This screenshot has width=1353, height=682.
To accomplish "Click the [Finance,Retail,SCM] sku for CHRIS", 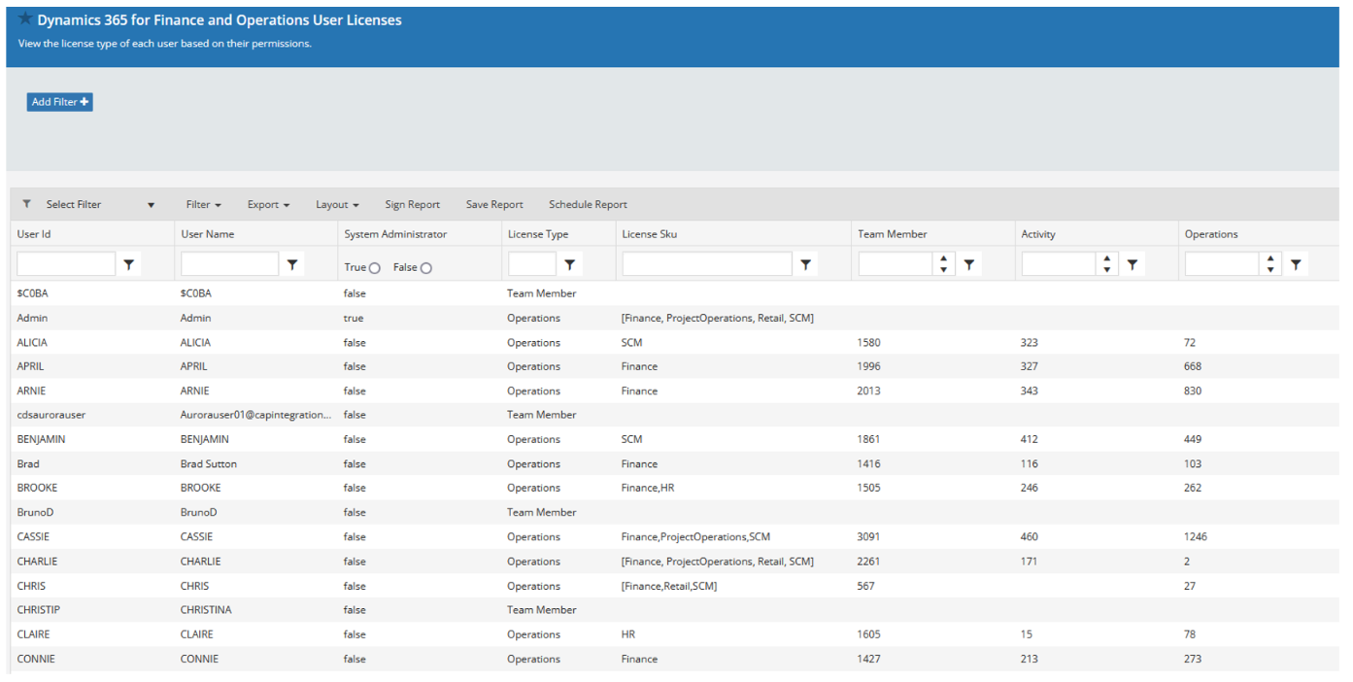I will tap(669, 586).
